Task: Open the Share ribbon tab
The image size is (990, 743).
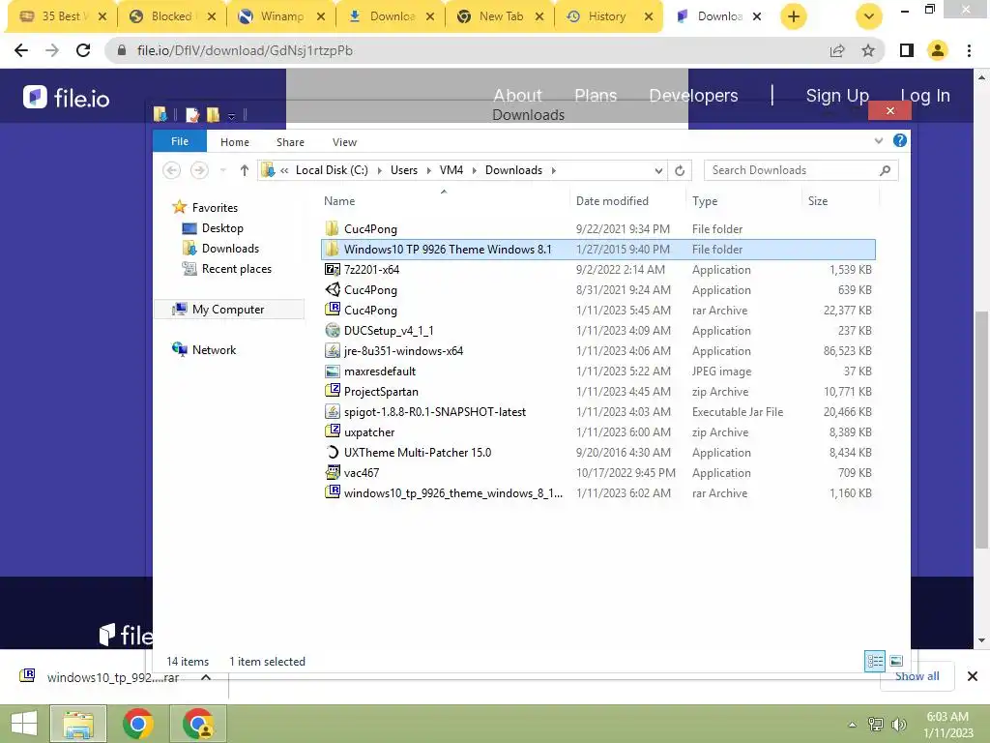Action: [290, 142]
